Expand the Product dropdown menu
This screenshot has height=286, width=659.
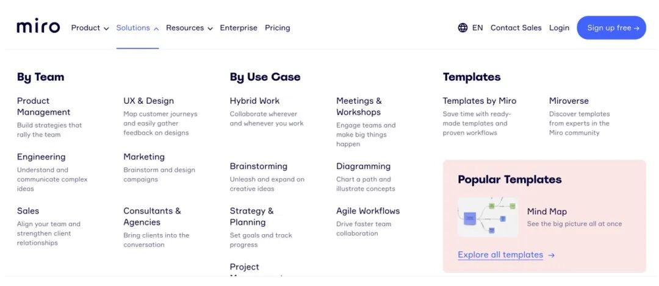pos(90,27)
